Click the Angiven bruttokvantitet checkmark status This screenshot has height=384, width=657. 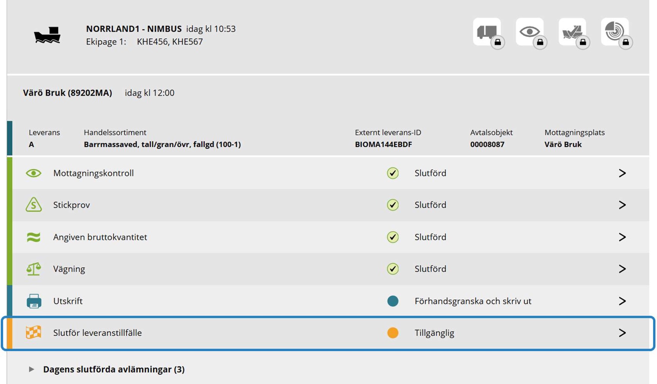[393, 237]
